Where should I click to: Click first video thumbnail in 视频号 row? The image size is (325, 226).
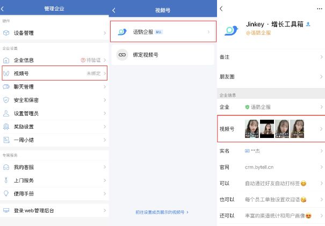coord(251,129)
